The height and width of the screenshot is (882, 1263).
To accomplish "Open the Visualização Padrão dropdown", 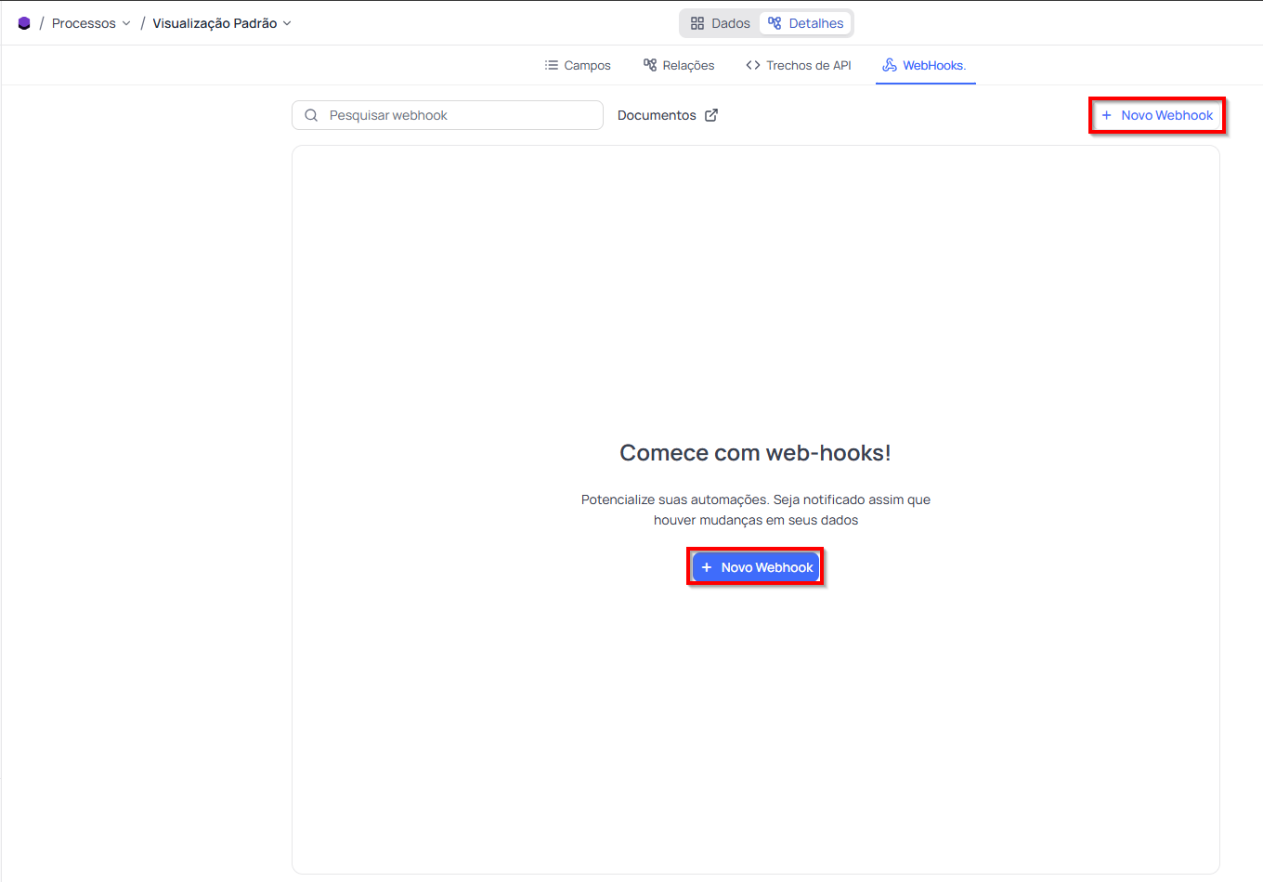I will (x=286, y=22).
